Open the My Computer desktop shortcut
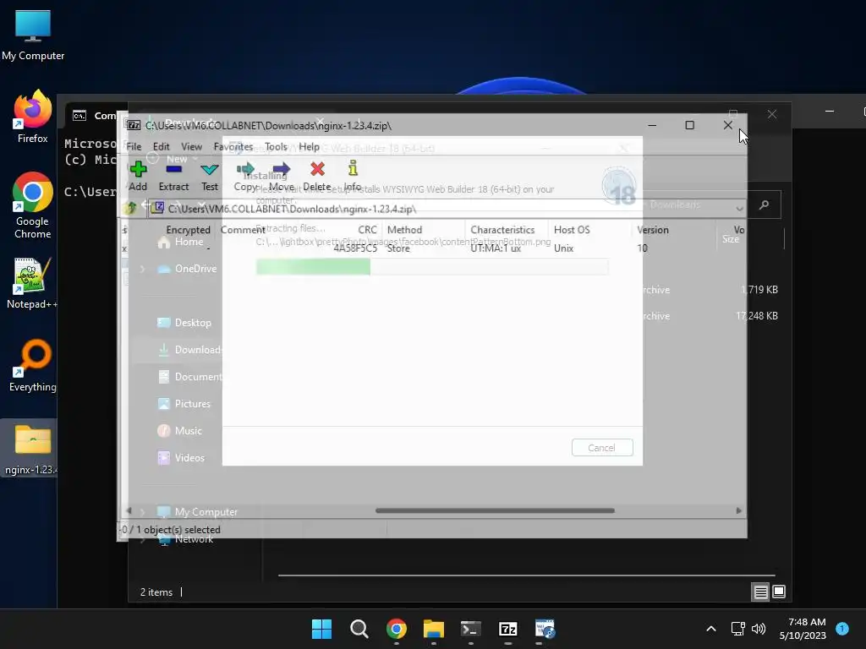 pyautogui.click(x=33, y=35)
